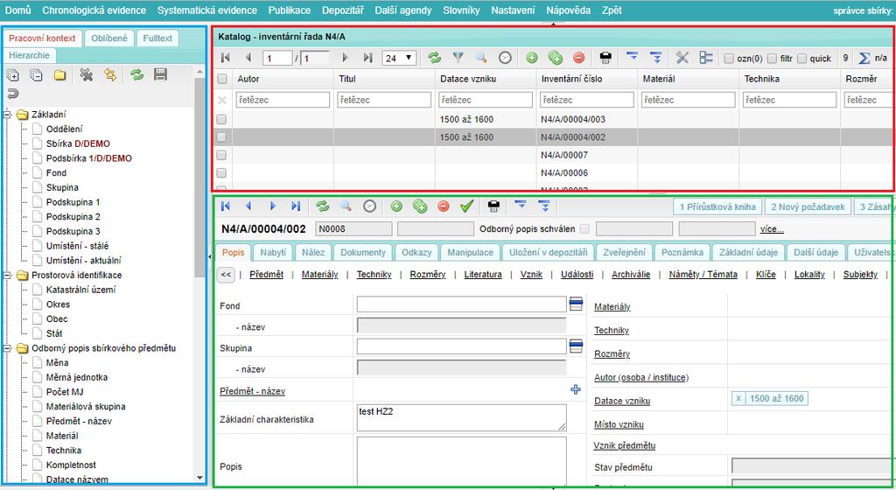Jump to Náměty / Témata section link
This screenshot has width=896, height=490.
click(x=703, y=275)
